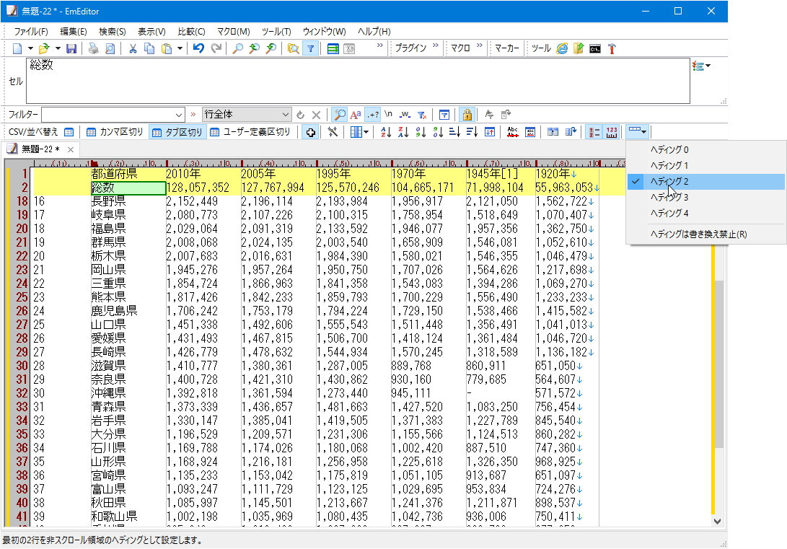This screenshot has width=787, height=549.
Task: Click the Save icon
Action: click(x=72, y=47)
